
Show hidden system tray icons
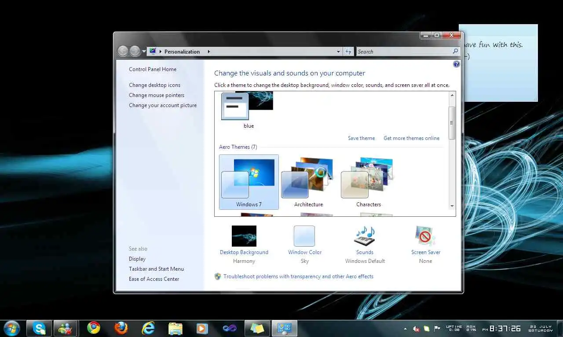point(405,329)
